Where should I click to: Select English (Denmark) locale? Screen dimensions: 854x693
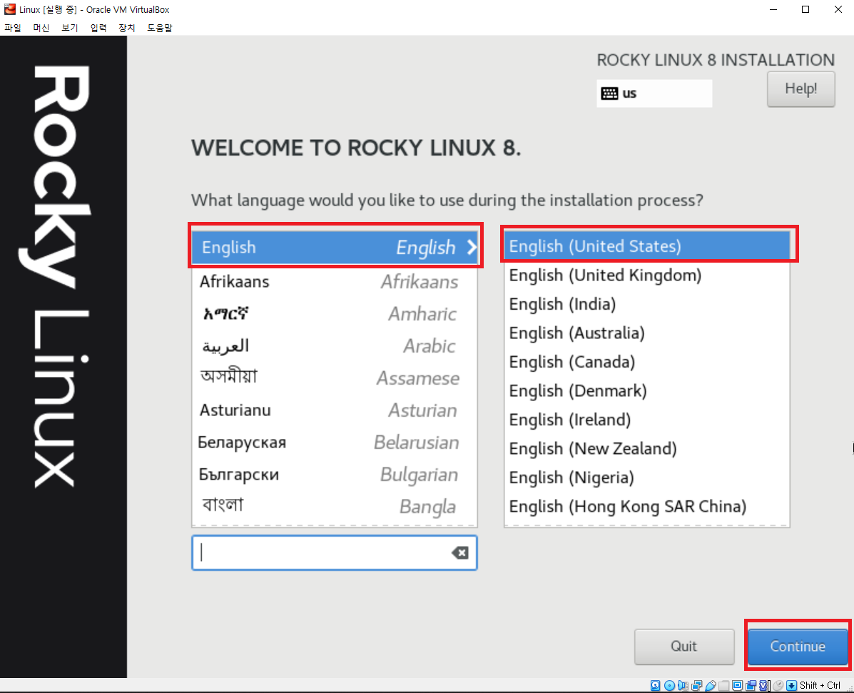647,390
